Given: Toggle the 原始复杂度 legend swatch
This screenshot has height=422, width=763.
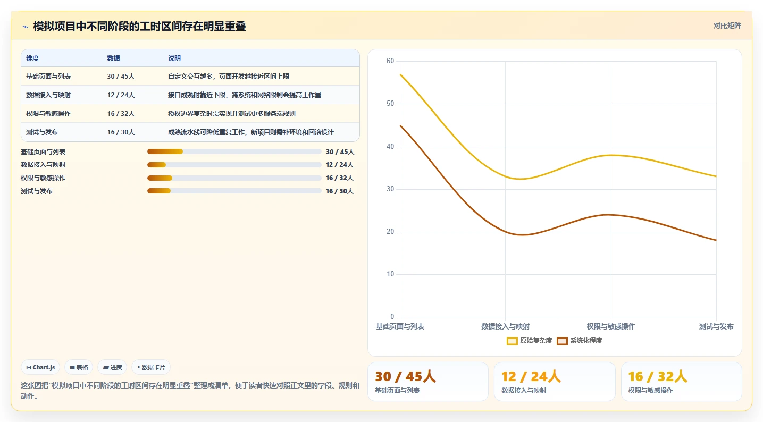Looking at the screenshot, I should [x=512, y=341].
